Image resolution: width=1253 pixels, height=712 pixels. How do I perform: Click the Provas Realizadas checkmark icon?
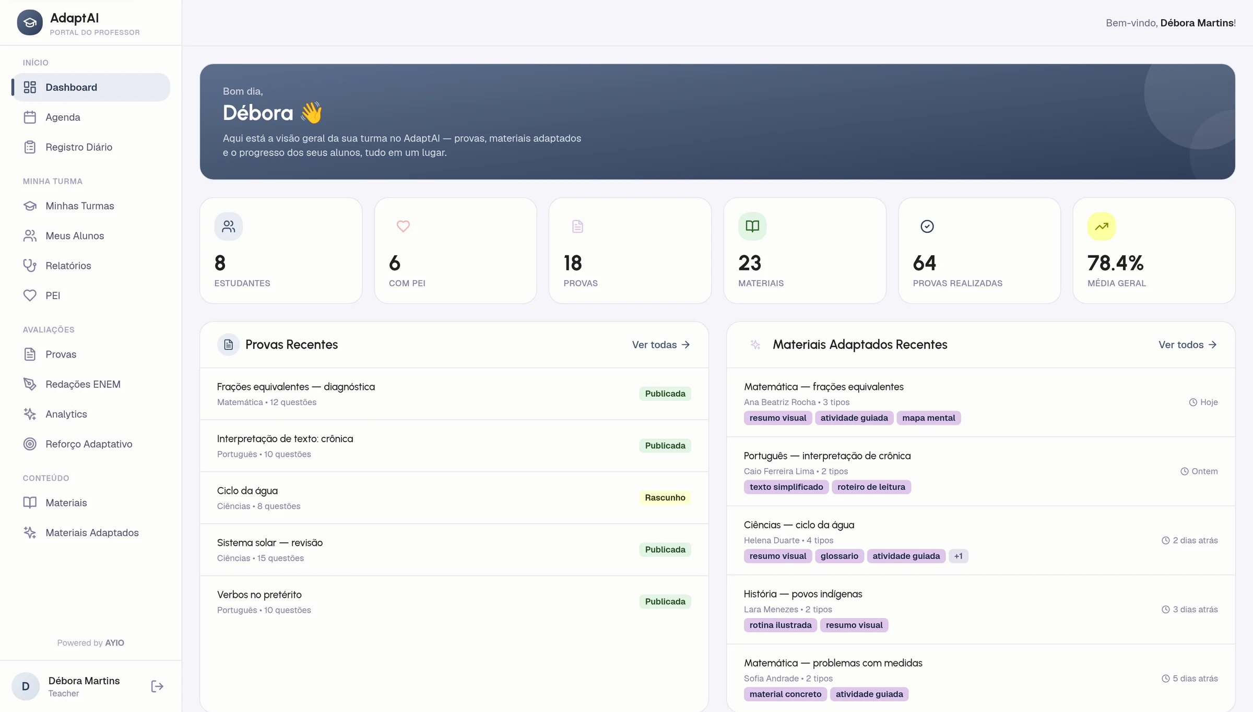coord(927,226)
